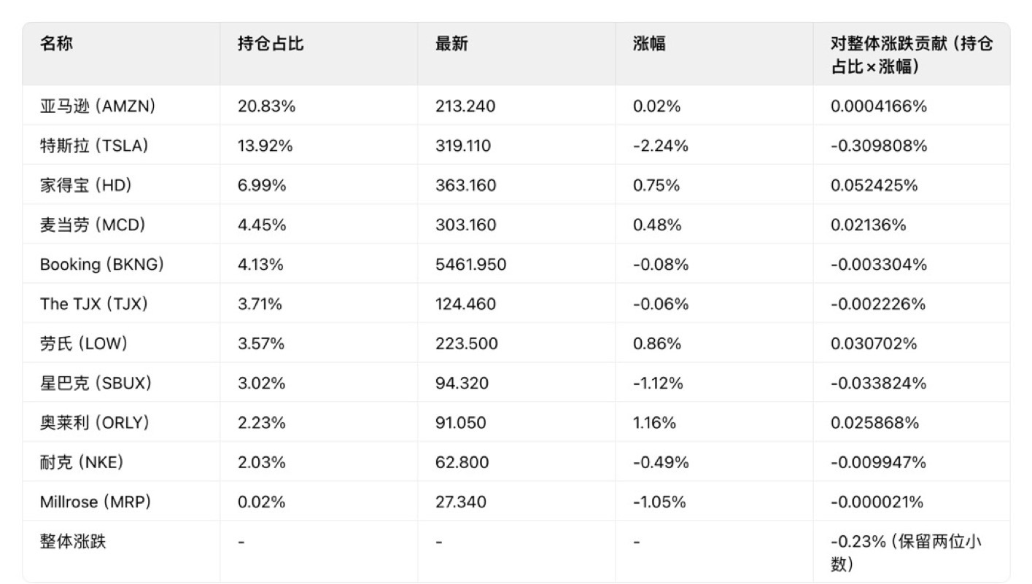Select 劳氏 (LOW) holding percentage 3.57%
The height and width of the screenshot is (584, 1032).
pyautogui.click(x=261, y=343)
